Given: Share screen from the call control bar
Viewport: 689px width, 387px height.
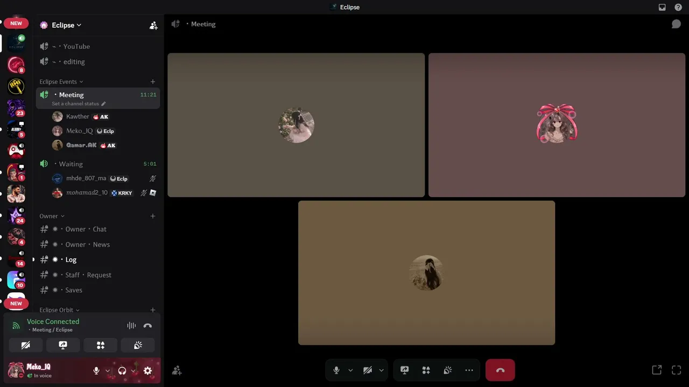Looking at the screenshot, I should click(x=405, y=370).
